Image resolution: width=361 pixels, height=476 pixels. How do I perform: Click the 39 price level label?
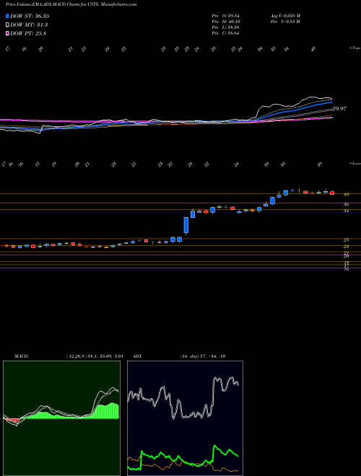tap(346, 195)
